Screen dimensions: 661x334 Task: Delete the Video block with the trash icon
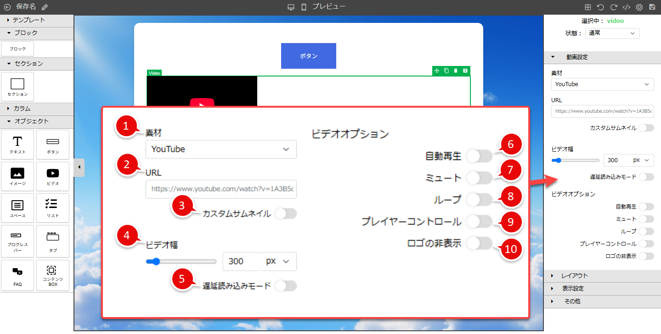[455, 71]
